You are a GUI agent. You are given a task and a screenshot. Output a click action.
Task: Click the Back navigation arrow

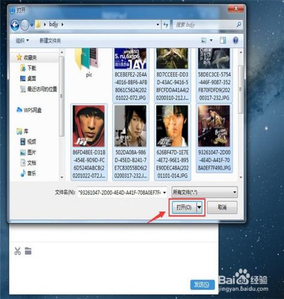point(15,25)
